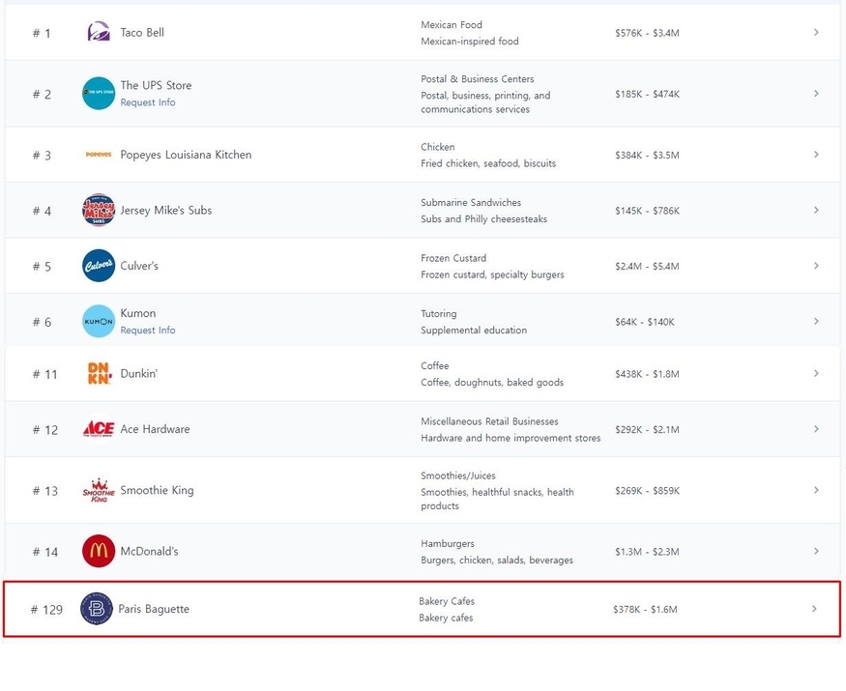Click the Miscellaneous Retail Businesses category
Viewport: 846px width, 691px height.
pos(489,421)
